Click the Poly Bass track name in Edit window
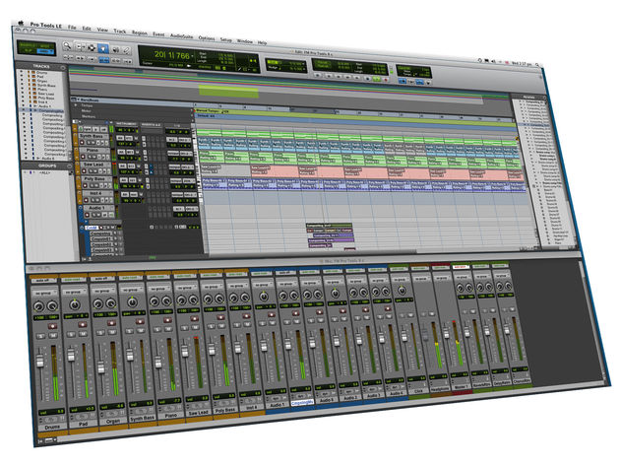 tap(95, 179)
